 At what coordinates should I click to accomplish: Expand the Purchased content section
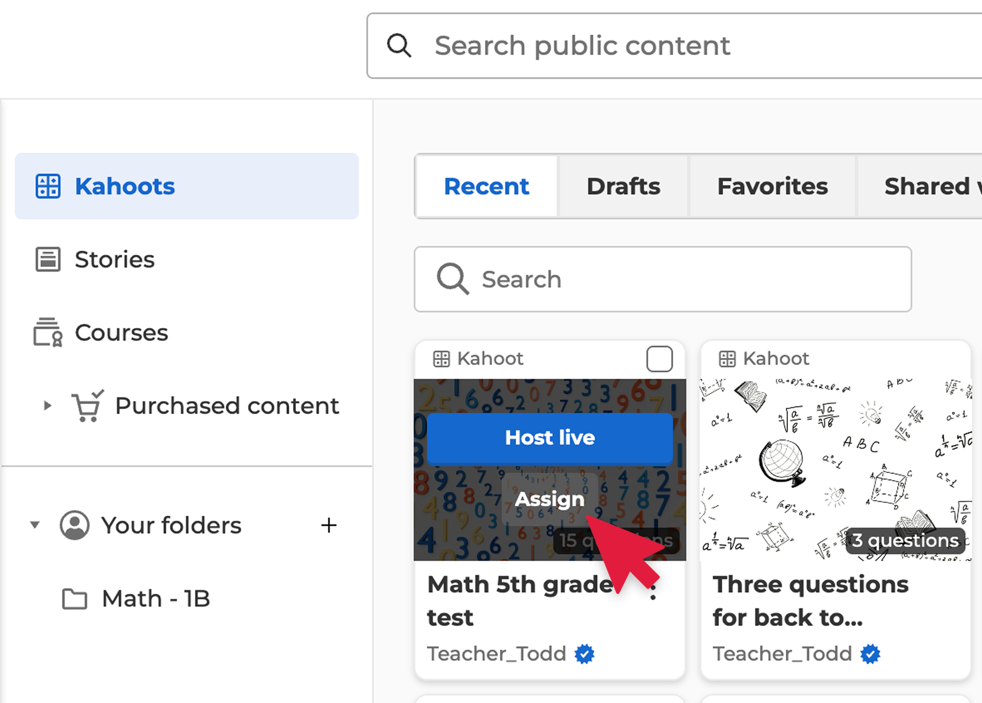click(48, 405)
